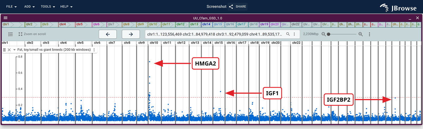Toggle Zoom on scroll
Image resolution: width=423 pixels, height=129 pixels.
(x=32, y=34)
